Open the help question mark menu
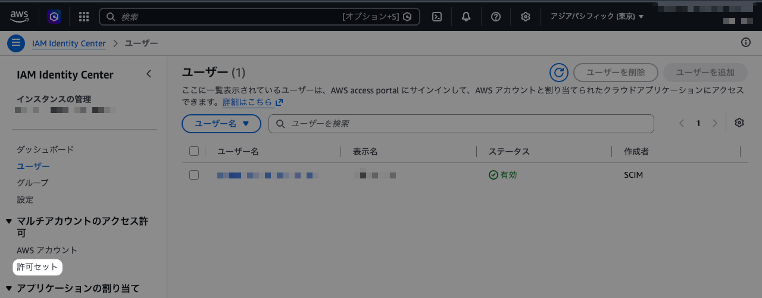This screenshot has height=298, width=762. pos(496,17)
